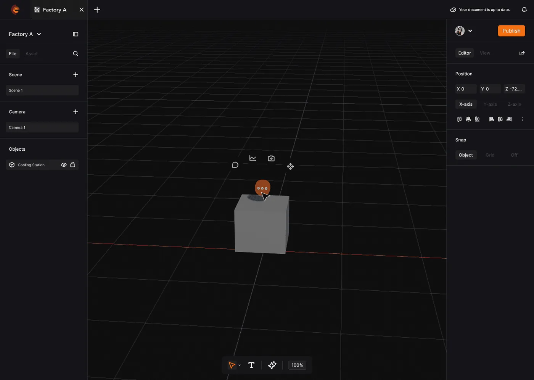Edit the Y position field
This screenshot has width=534, height=380.
490,89
